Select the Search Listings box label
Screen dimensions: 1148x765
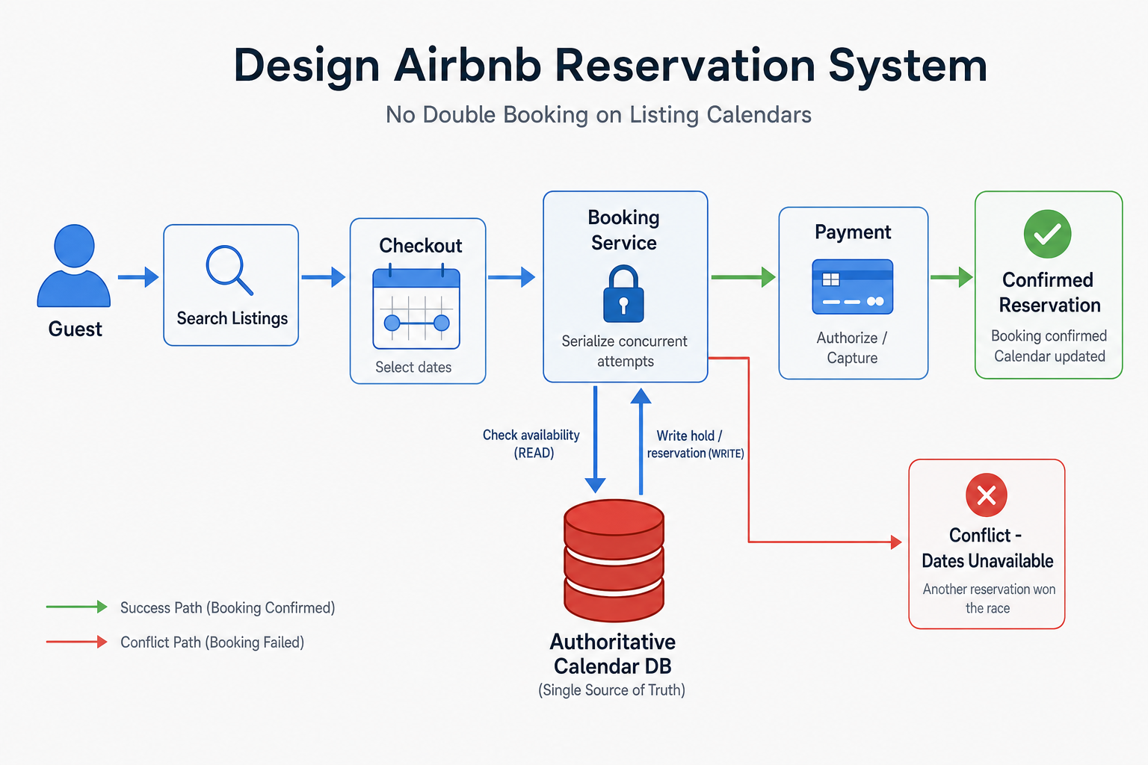[232, 318]
